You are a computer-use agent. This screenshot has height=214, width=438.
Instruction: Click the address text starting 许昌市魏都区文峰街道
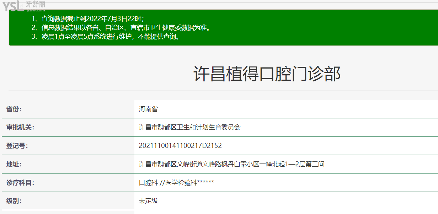231,164
